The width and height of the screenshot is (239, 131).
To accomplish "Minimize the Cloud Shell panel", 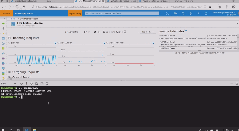I will point(232,84).
